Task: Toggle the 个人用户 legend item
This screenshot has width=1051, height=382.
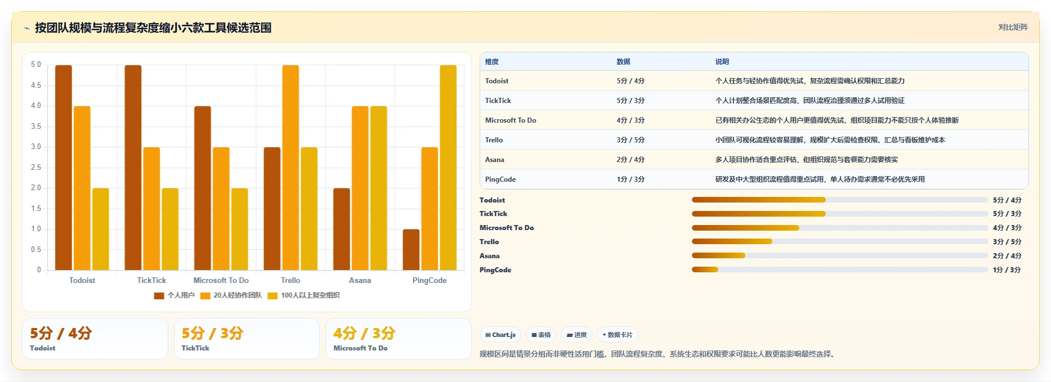Action: pyautogui.click(x=175, y=295)
